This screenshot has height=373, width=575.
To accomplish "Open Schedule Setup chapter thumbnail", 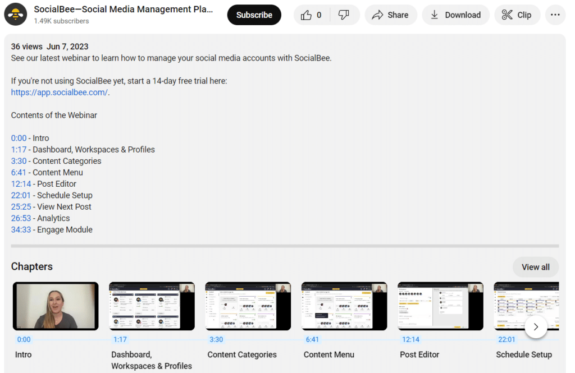I will (526, 306).
